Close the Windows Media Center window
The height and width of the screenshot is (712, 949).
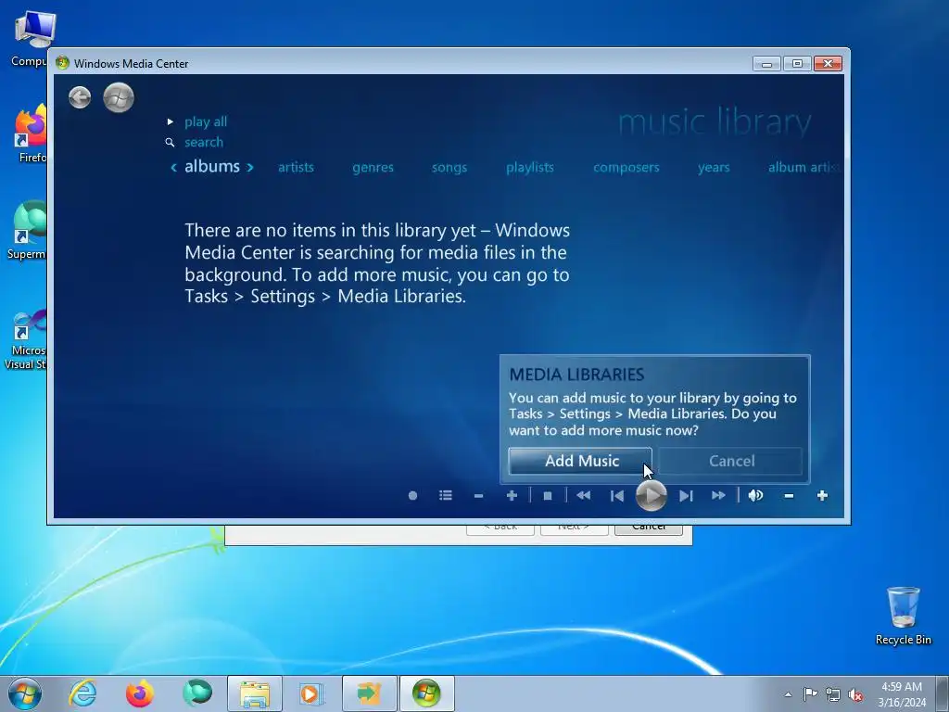click(828, 64)
